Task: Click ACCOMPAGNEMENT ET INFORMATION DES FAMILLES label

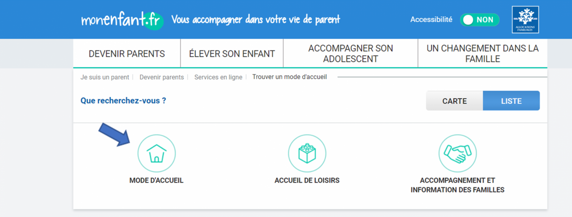Action: [458, 185]
